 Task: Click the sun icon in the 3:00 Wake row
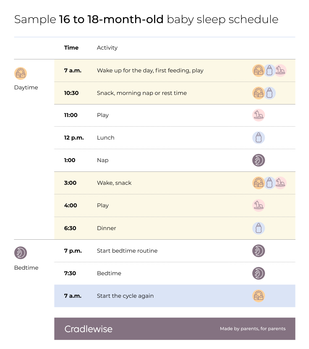click(259, 183)
